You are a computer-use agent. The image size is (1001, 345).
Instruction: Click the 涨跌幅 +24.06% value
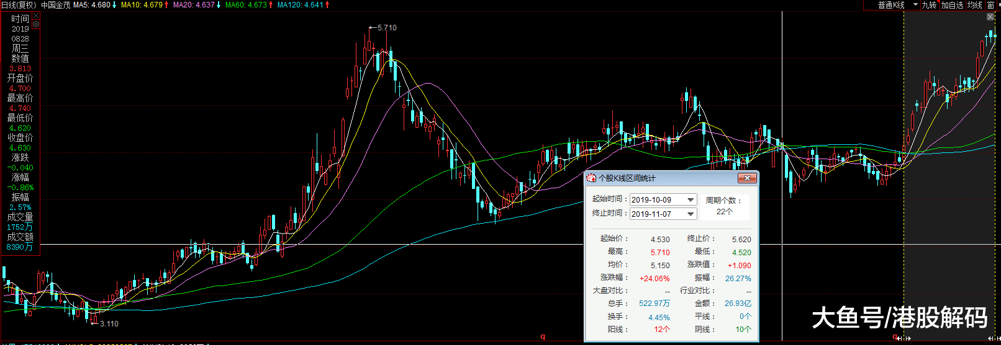click(654, 279)
